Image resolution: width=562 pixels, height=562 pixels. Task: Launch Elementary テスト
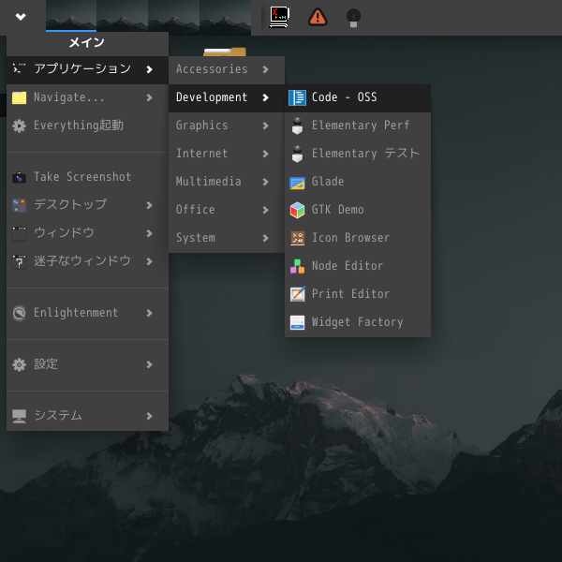[x=358, y=154]
